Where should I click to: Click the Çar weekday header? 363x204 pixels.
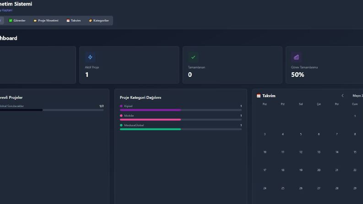coord(319,104)
